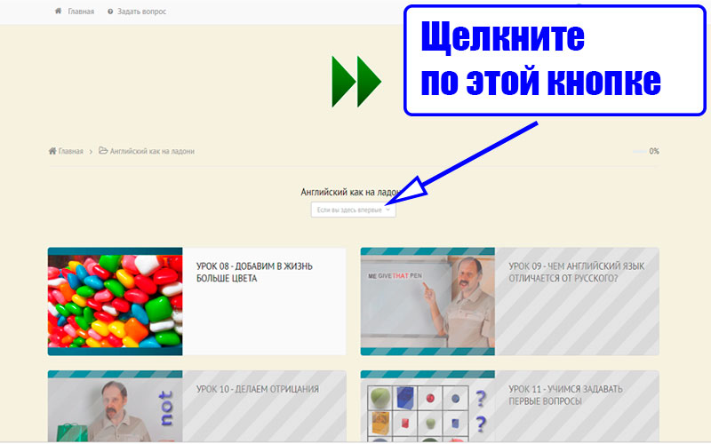Image resolution: width=711 pixels, height=444 pixels.
Task: Open Урок 11 - Учимся задавать первые вопросы
Action: tap(565, 395)
